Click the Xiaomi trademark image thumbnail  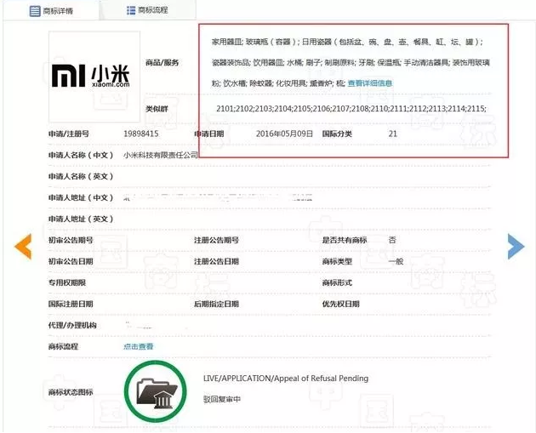[x=94, y=77]
